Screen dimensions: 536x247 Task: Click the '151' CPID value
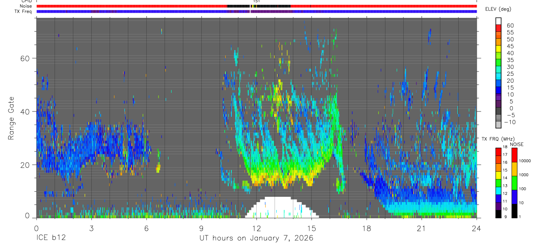click(257, 1)
